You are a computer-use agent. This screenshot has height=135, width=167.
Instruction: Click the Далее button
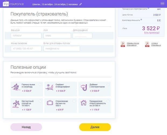pyautogui.click(x=95, y=127)
